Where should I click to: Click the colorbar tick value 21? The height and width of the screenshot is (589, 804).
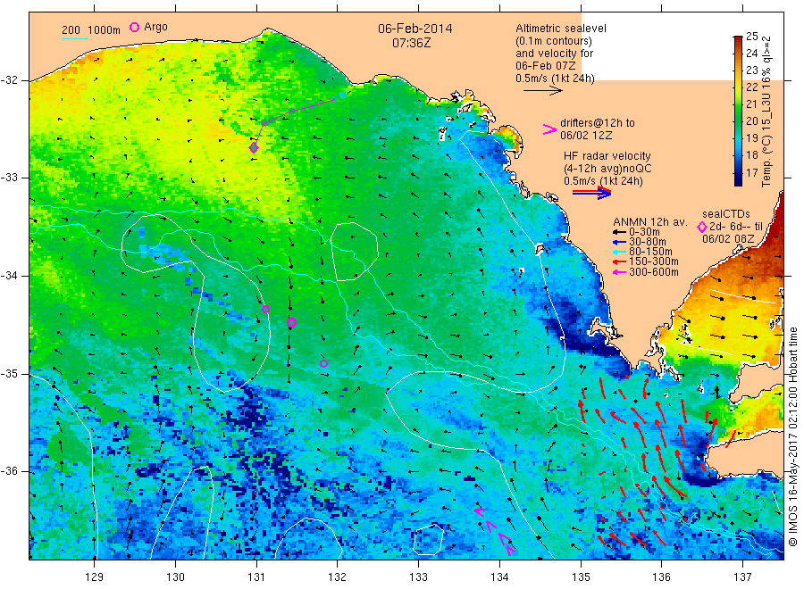751,104
